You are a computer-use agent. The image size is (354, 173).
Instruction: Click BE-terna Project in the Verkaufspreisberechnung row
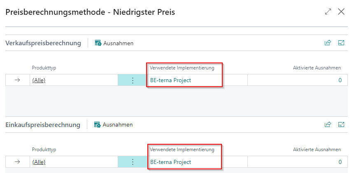[x=170, y=80]
